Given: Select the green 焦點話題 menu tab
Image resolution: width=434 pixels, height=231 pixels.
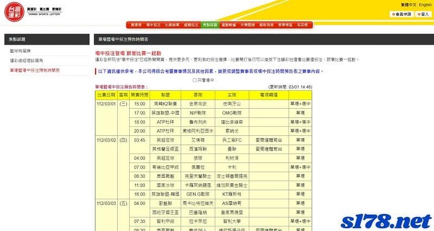Looking at the screenshot, I should tap(210, 25).
